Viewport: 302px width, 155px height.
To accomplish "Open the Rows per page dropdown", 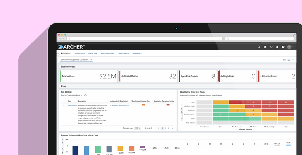I will click(x=138, y=128).
